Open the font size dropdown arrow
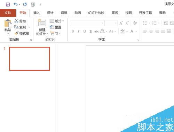 [116, 23]
